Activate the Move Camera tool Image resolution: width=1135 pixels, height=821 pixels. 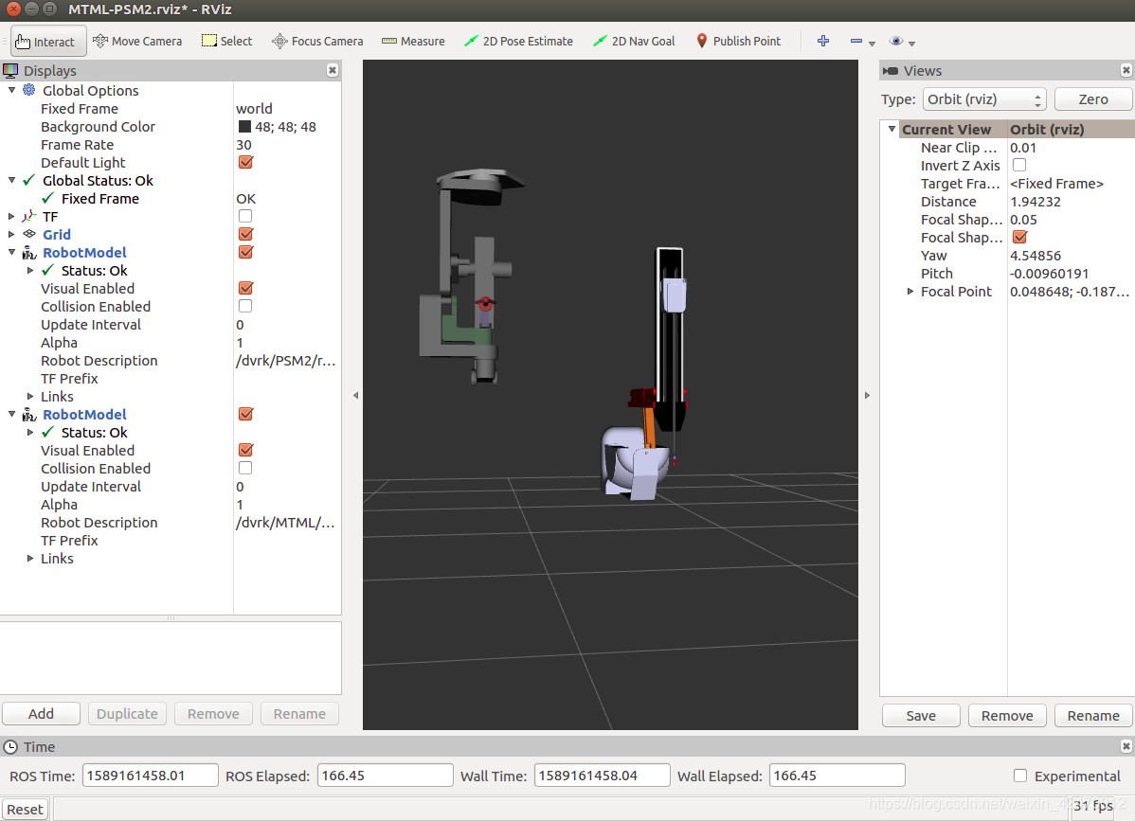137,42
